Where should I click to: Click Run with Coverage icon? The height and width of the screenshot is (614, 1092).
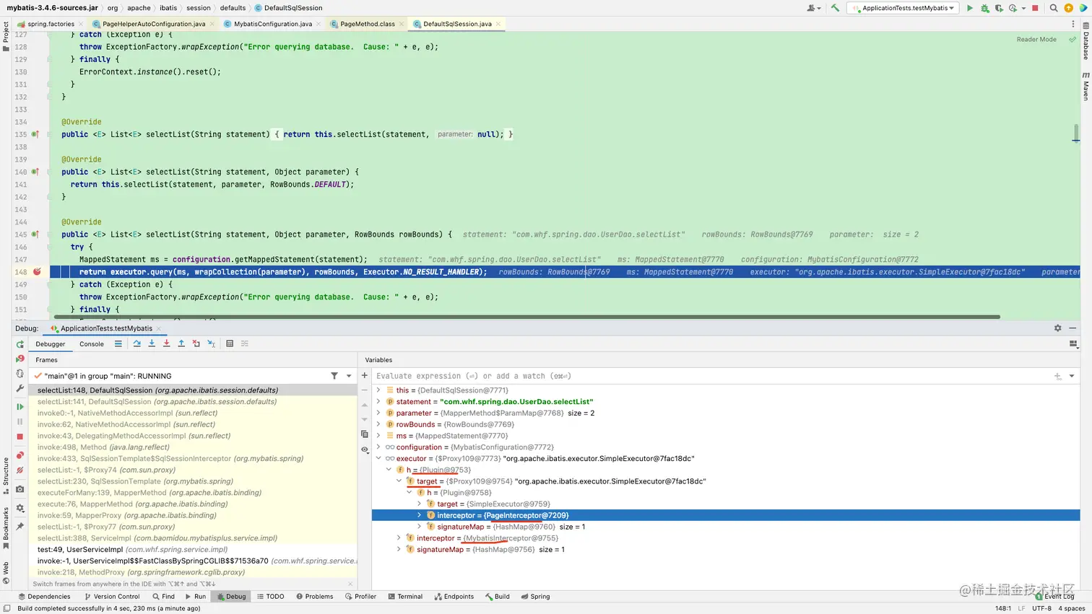click(x=999, y=8)
